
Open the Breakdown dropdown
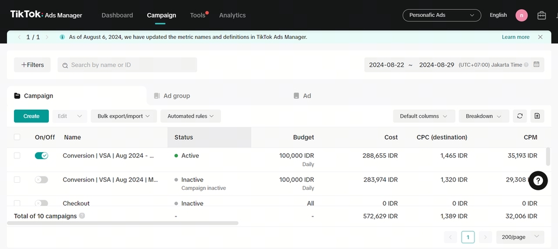pos(484,116)
